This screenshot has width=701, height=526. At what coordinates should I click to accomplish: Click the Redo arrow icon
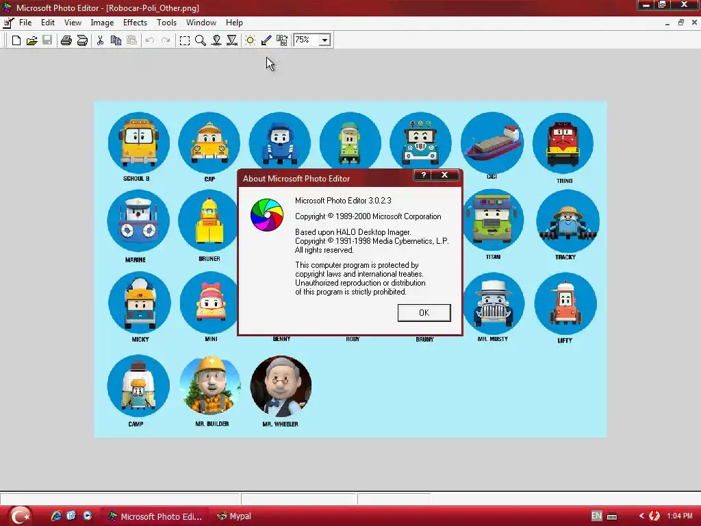pos(166,40)
